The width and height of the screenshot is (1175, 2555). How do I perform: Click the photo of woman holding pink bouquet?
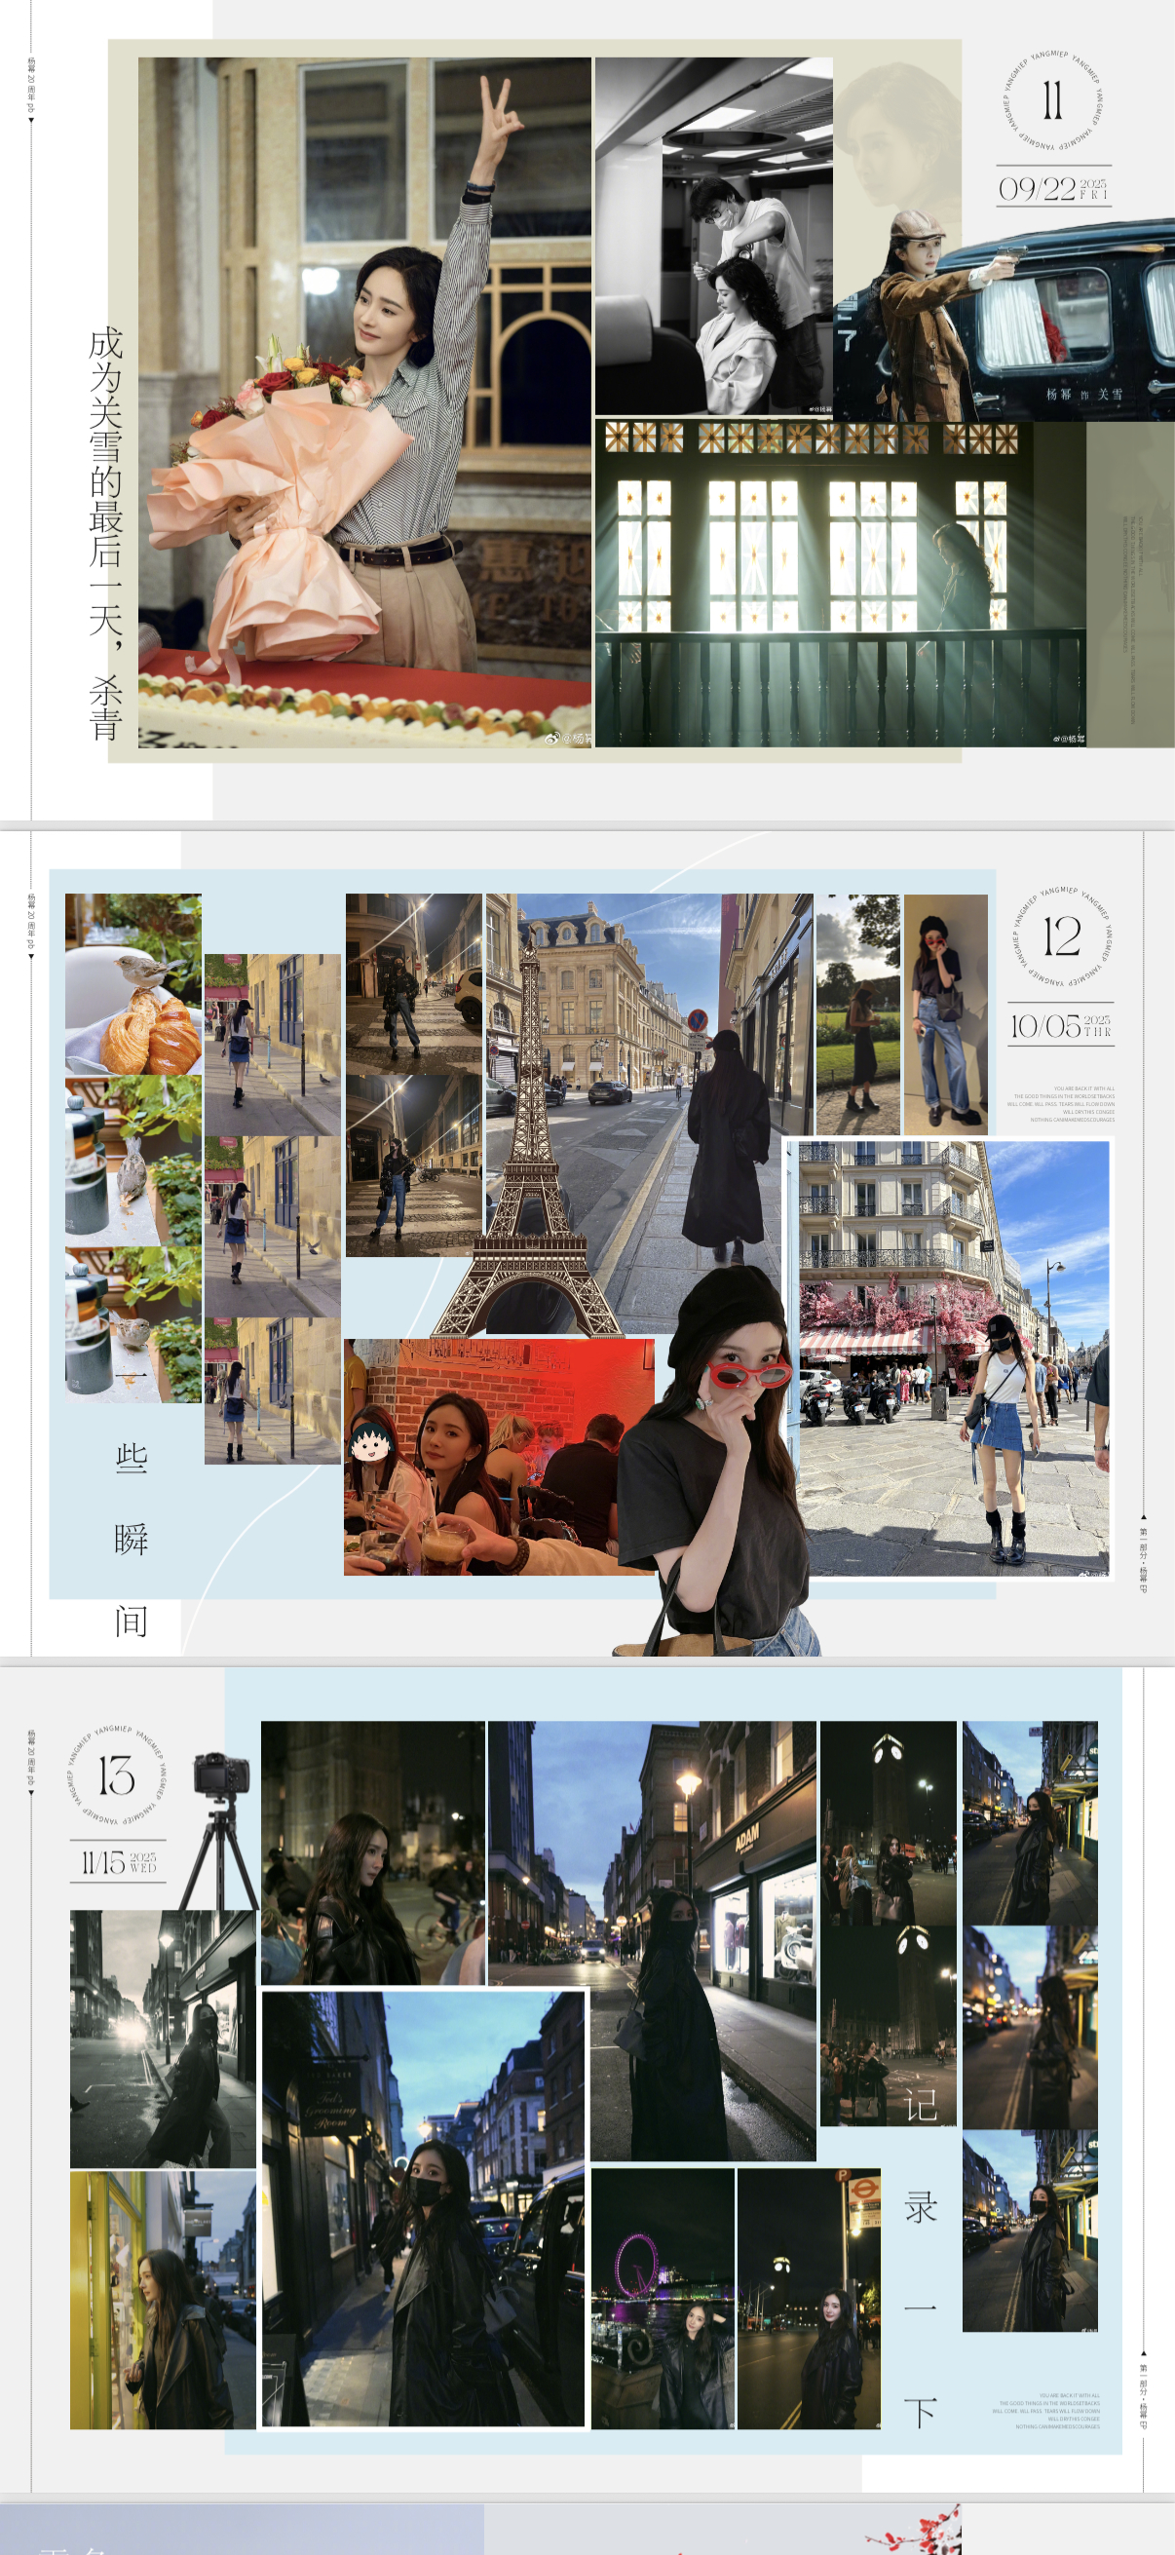tap(364, 401)
